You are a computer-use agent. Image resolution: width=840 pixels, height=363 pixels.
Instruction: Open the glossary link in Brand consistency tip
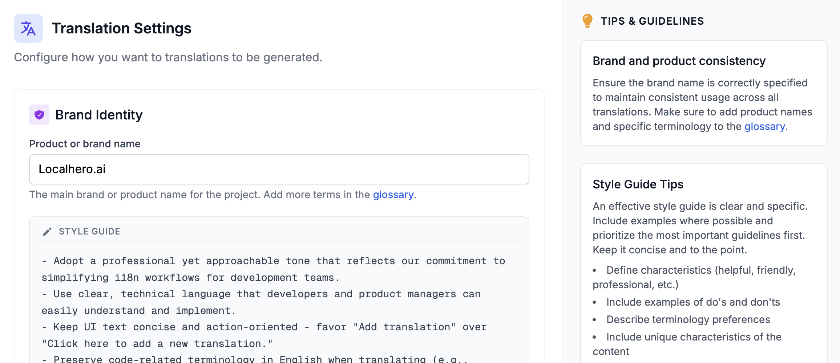[x=764, y=127]
